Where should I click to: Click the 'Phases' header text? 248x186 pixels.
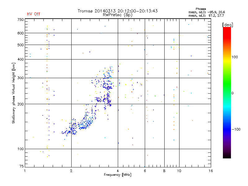click(201, 9)
